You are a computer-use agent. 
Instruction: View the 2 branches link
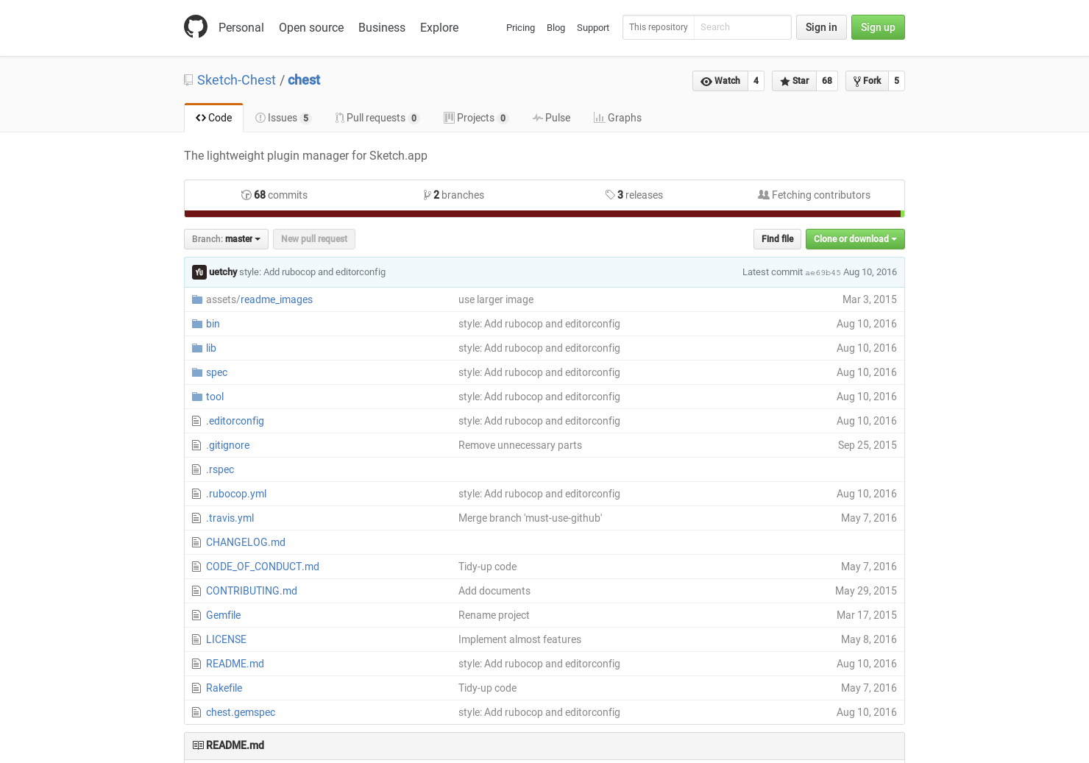[454, 195]
